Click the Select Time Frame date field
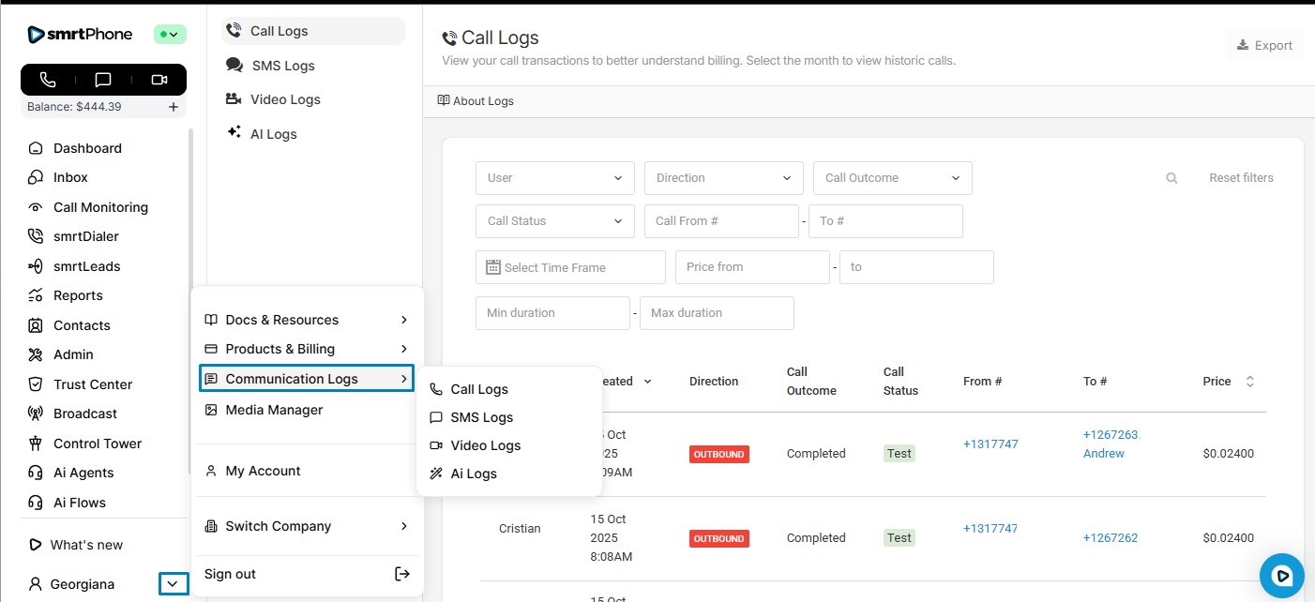 pos(570,267)
